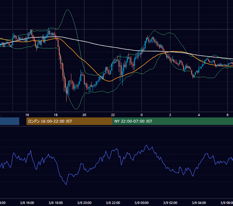The image size is (233, 206).
Task: Click the 3/9 04:00 time label
Action: click(x=199, y=203)
